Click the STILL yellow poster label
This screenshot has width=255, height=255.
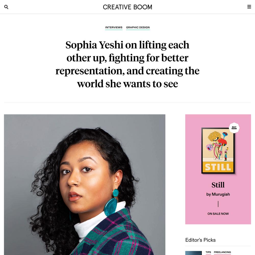coord(218,167)
